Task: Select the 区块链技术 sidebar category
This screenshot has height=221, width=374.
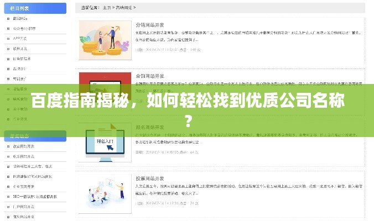Action: (x=22, y=59)
